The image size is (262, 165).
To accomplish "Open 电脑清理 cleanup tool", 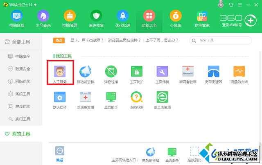I will point(70,18).
